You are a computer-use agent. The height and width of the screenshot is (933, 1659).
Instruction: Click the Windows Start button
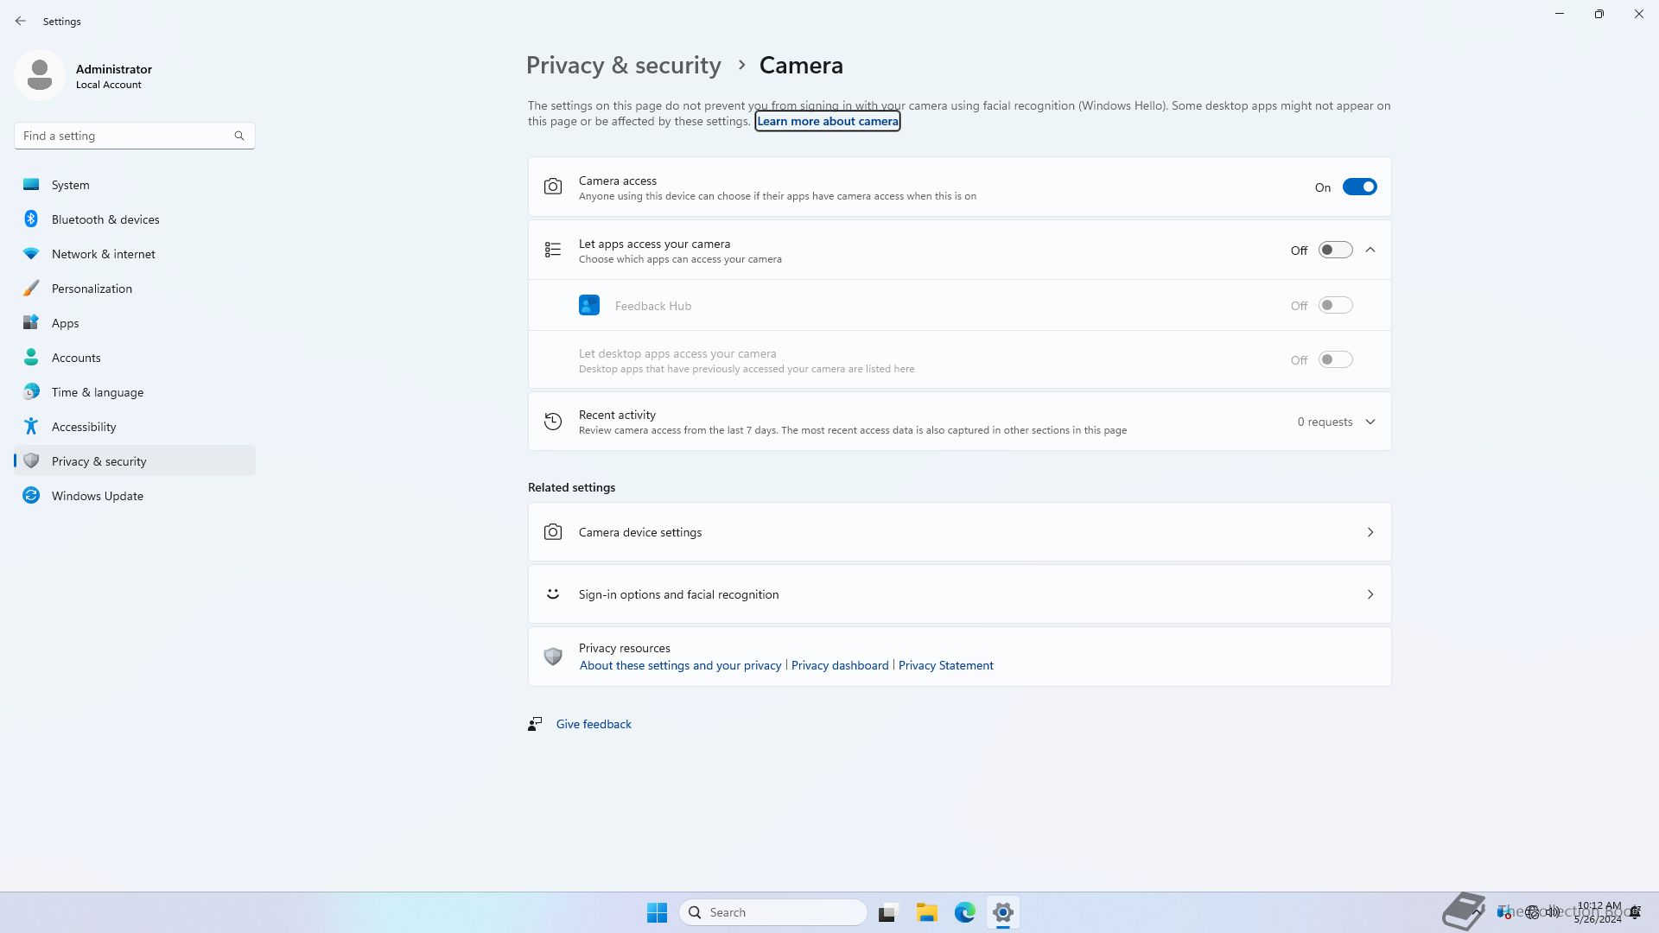(657, 912)
